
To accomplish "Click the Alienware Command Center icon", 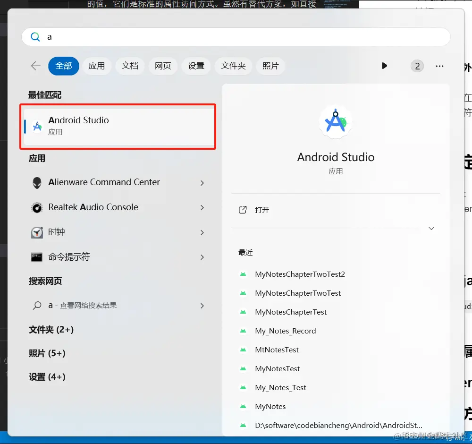I will click(x=37, y=182).
